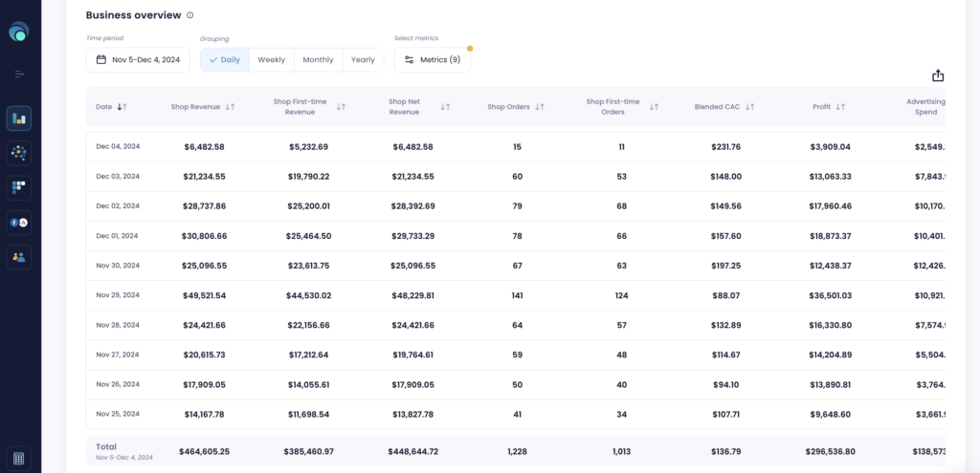Open the Nov 5-Dec 4, 2024 date picker
Image resolution: width=980 pixels, height=473 pixels.
138,60
